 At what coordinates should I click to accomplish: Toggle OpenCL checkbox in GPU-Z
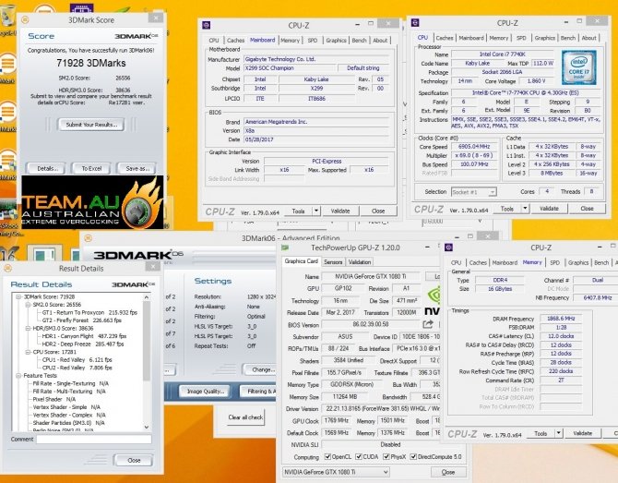click(x=327, y=457)
